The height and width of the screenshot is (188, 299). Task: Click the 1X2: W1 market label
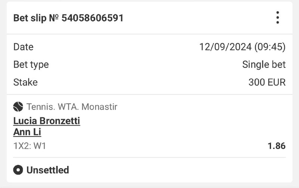pos(30,146)
